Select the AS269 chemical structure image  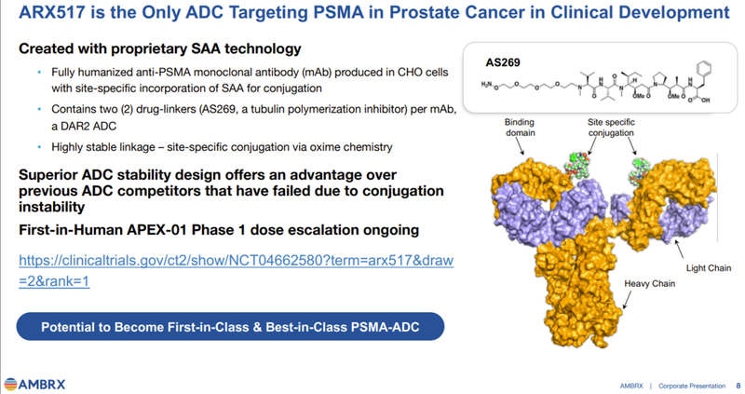(597, 84)
